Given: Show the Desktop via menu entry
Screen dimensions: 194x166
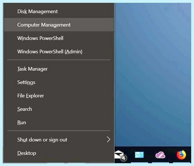Looking at the screenshot, I should pyautogui.click(x=59, y=153).
